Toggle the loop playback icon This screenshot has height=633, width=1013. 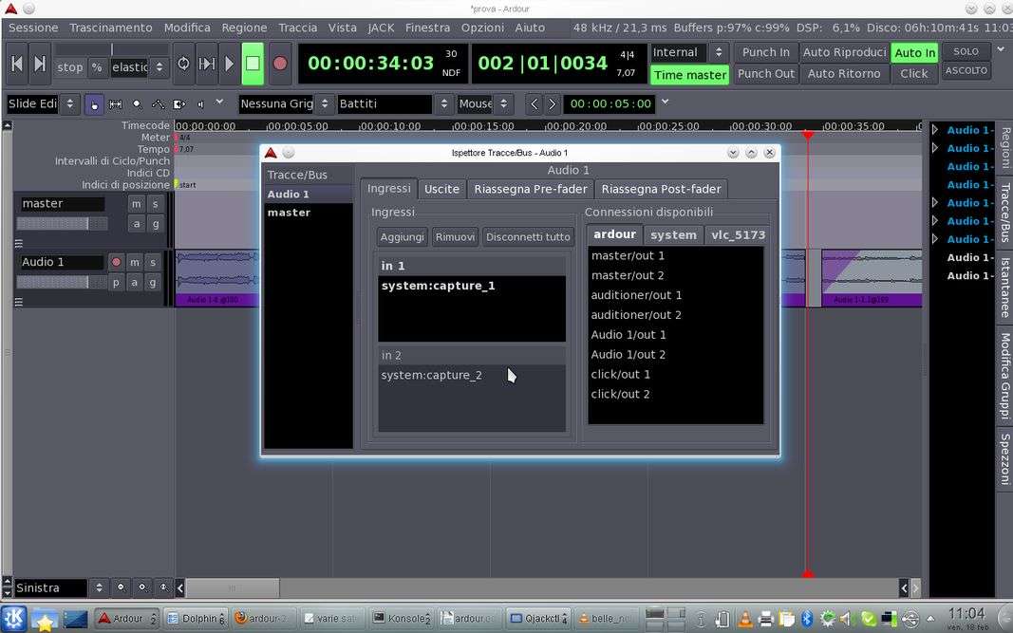click(183, 64)
